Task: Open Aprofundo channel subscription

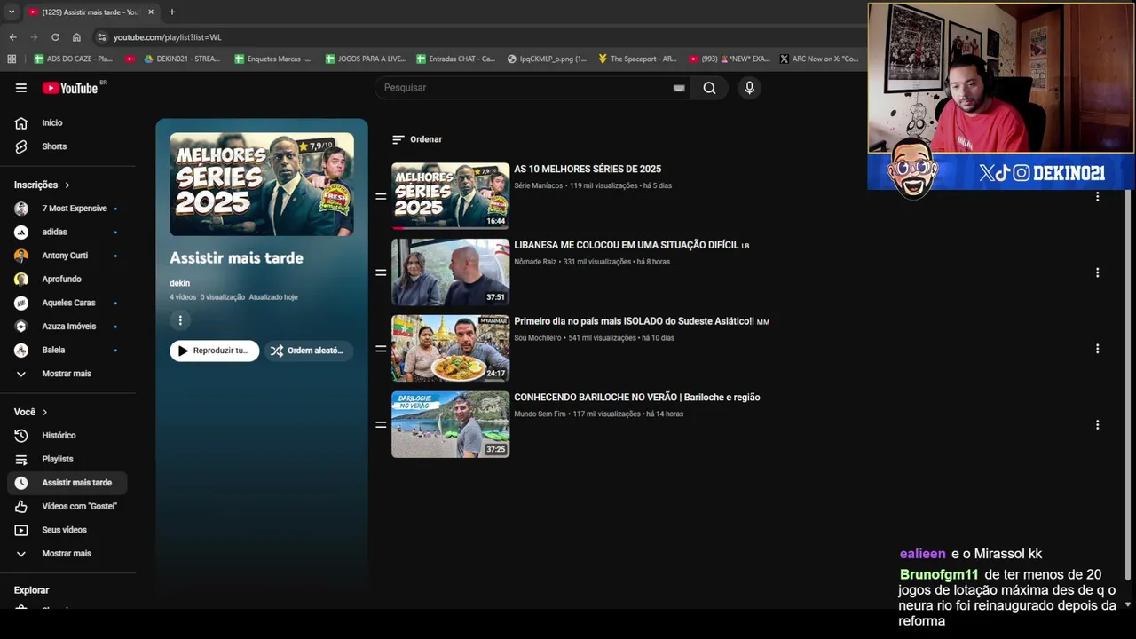Action: point(68,279)
